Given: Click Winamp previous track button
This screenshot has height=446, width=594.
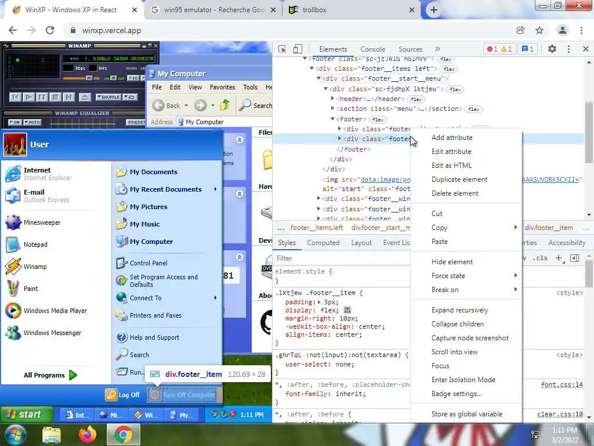Looking at the screenshot, I should 15,97.
